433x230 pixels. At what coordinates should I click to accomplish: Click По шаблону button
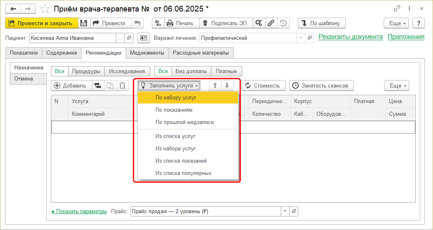pos(322,23)
